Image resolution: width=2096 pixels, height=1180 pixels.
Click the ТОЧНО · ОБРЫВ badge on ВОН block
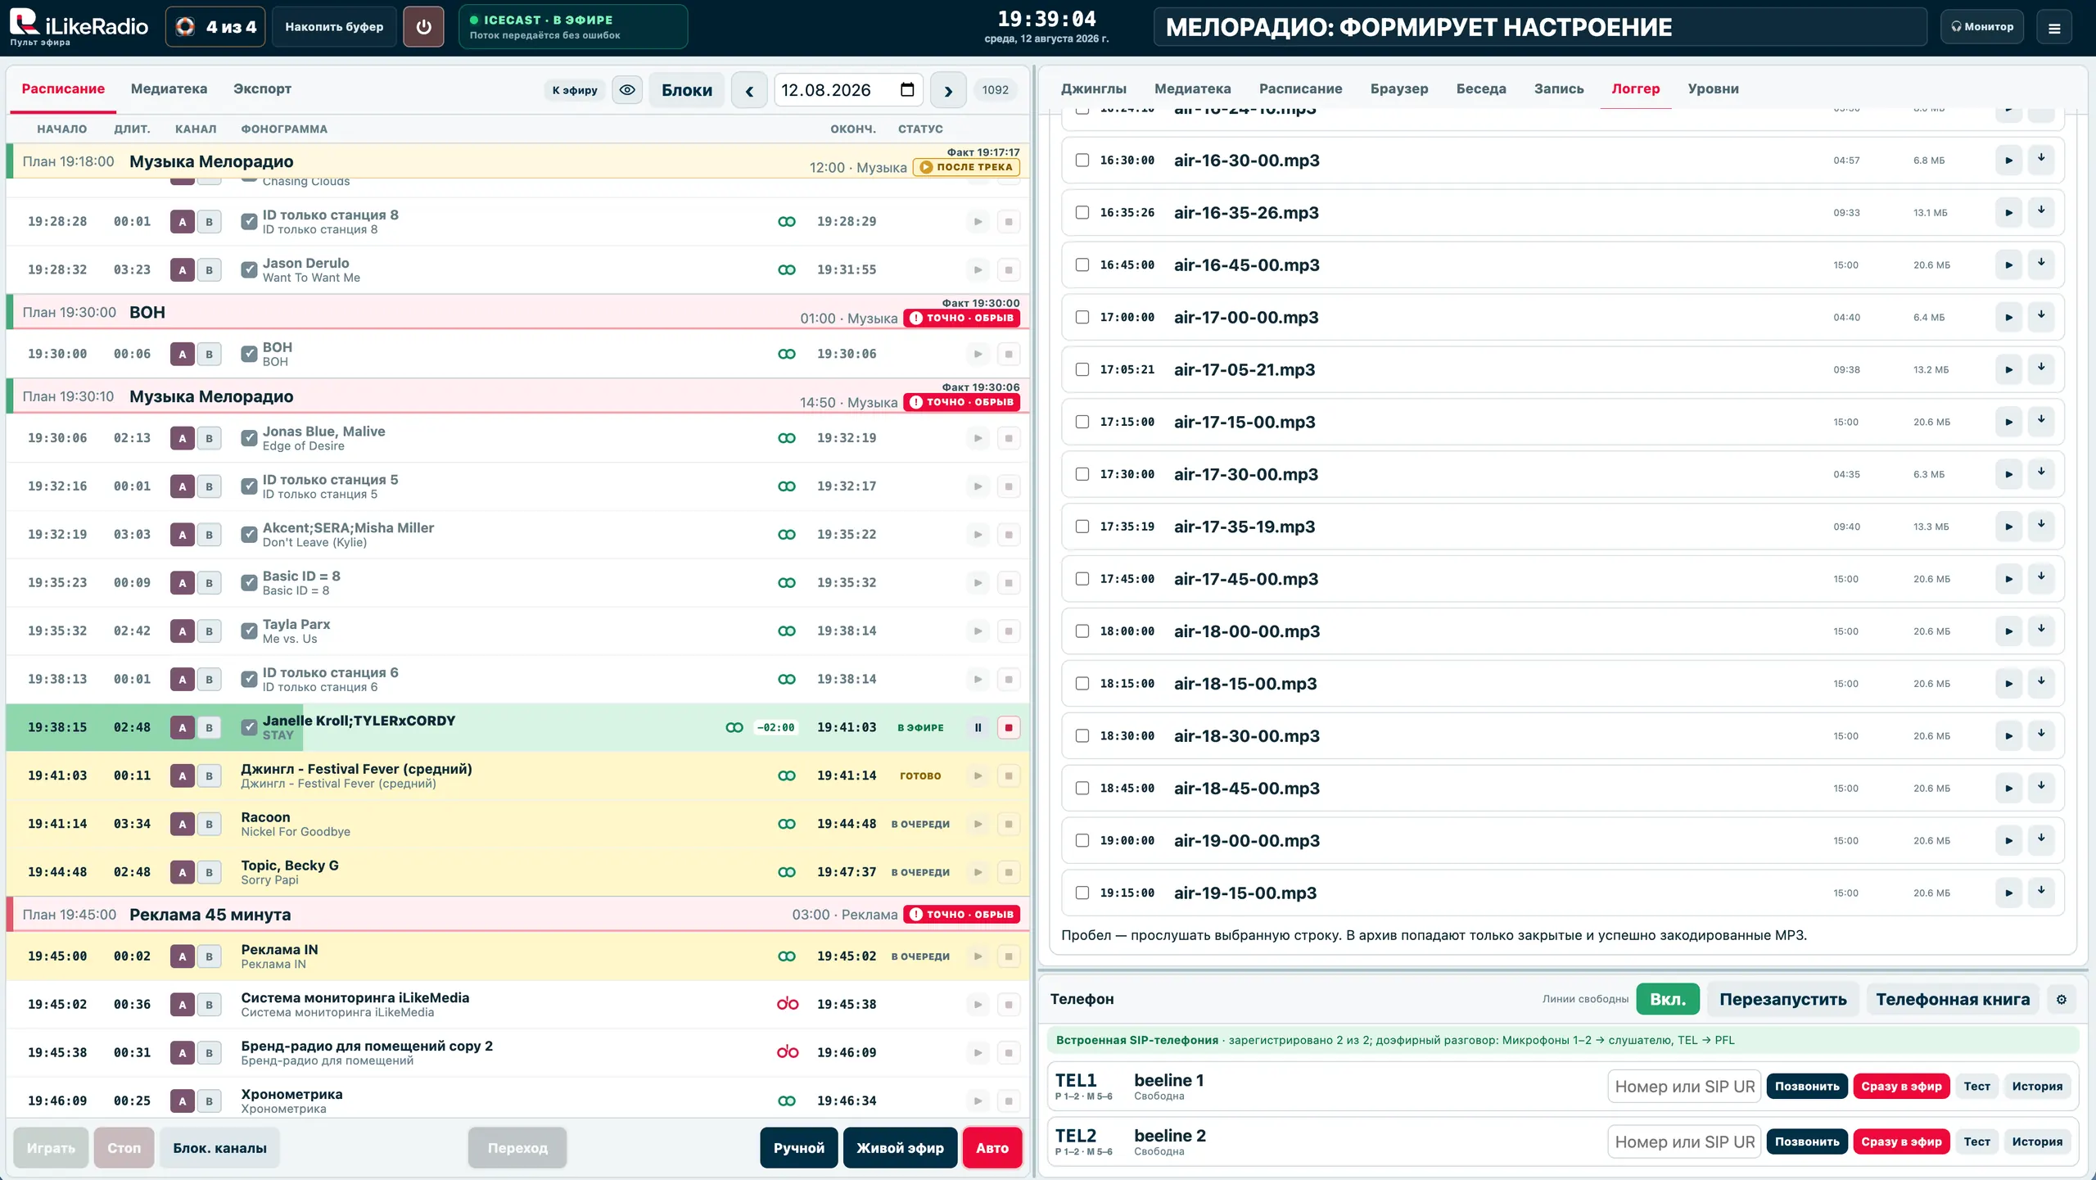coord(962,318)
